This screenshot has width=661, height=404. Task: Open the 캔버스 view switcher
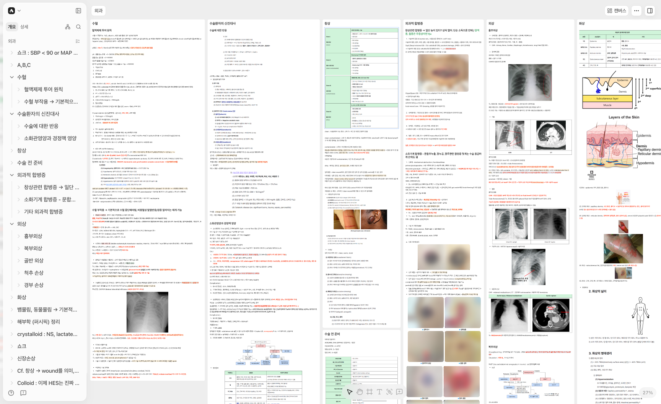coord(617,11)
